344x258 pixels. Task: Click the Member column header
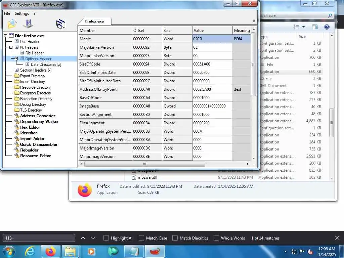click(105, 31)
